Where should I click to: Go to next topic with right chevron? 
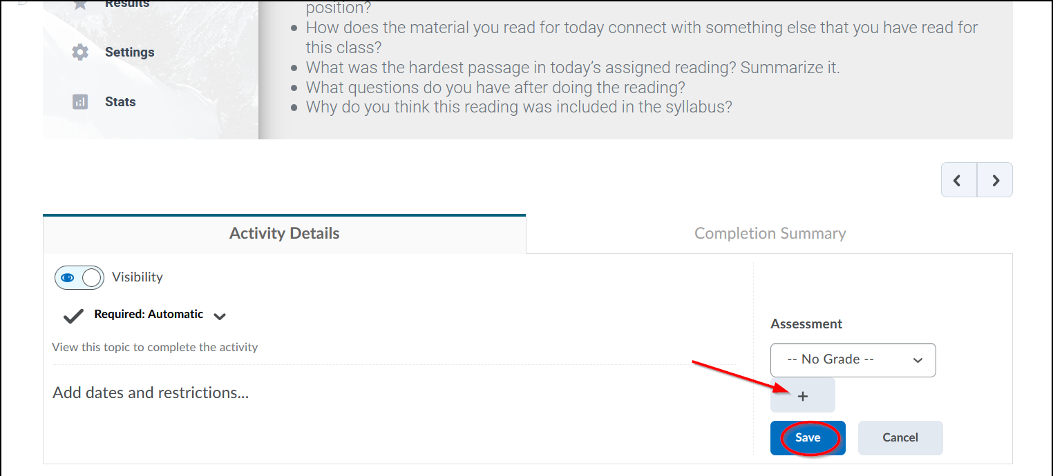pos(995,180)
